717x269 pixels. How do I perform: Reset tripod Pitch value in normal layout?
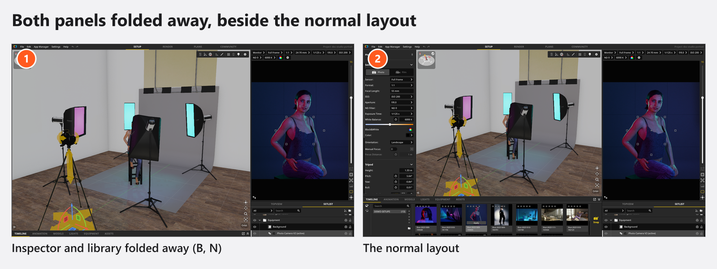[x=396, y=176]
